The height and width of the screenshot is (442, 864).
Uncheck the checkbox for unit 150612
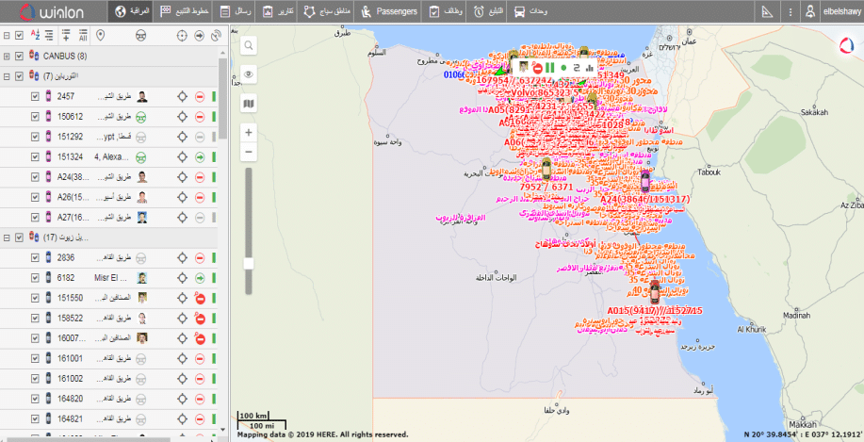point(35,117)
